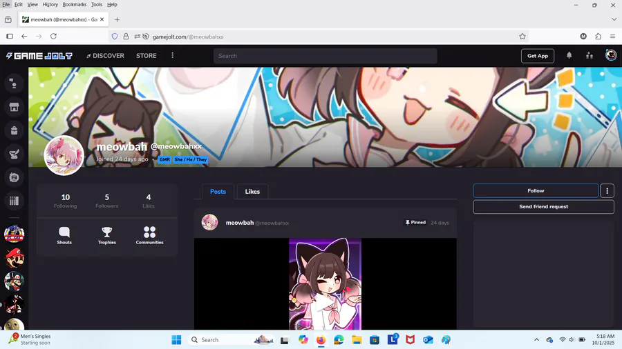The height and width of the screenshot is (349, 622).
Task: Open the first Game Jolt sidebar icon
Action: pyautogui.click(x=14, y=83)
